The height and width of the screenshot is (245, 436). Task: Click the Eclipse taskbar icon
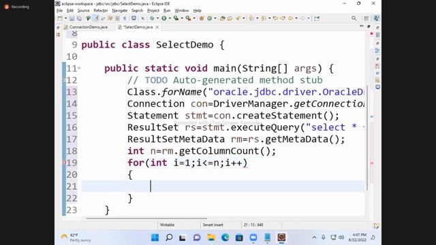coord(281,238)
